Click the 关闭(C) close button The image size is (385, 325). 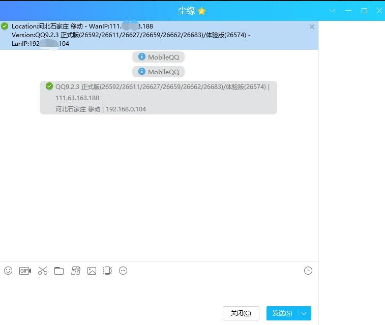coord(241,313)
